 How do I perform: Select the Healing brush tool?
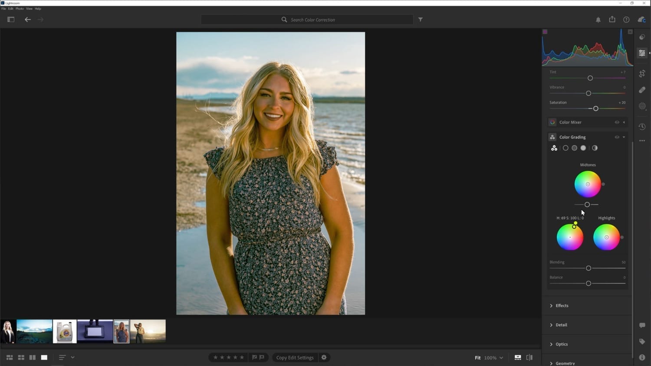tap(642, 90)
